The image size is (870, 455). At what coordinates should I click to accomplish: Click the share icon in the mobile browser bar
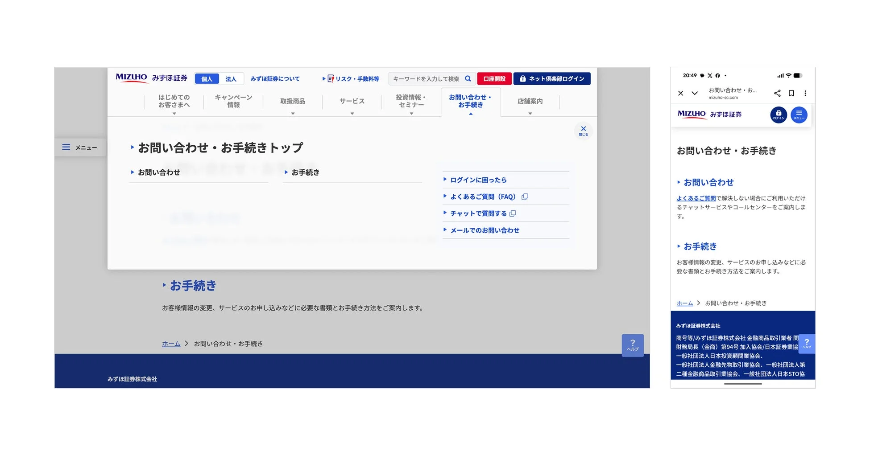pos(777,93)
